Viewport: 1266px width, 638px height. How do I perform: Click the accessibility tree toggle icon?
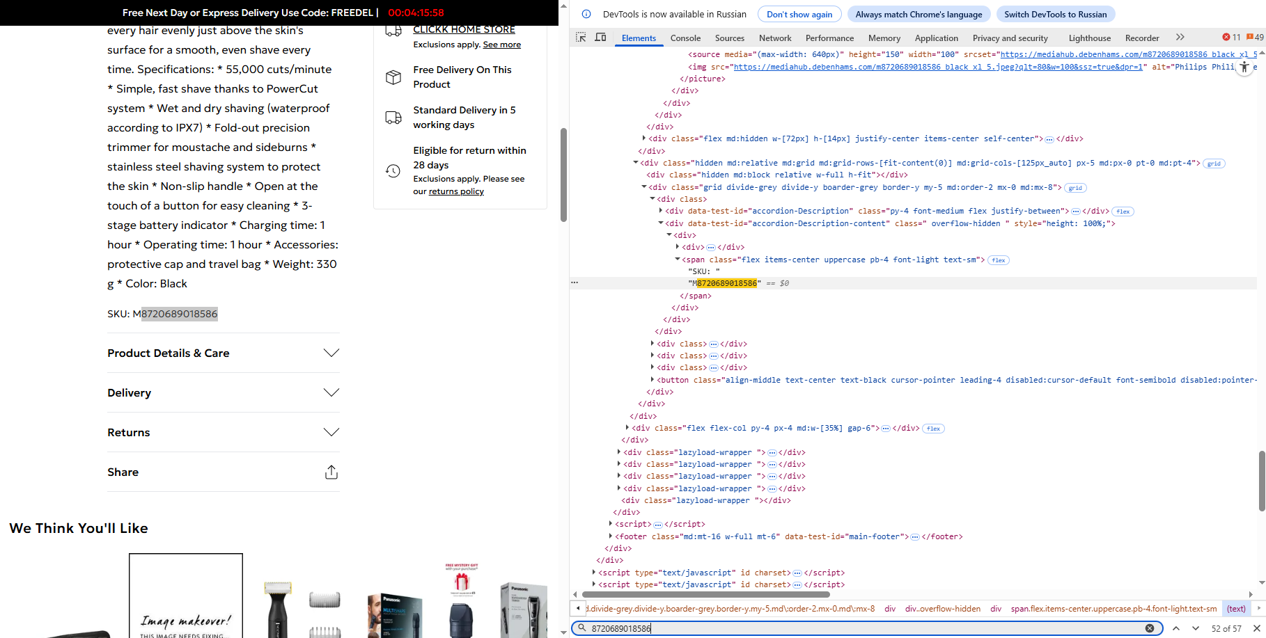click(1244, 67)
